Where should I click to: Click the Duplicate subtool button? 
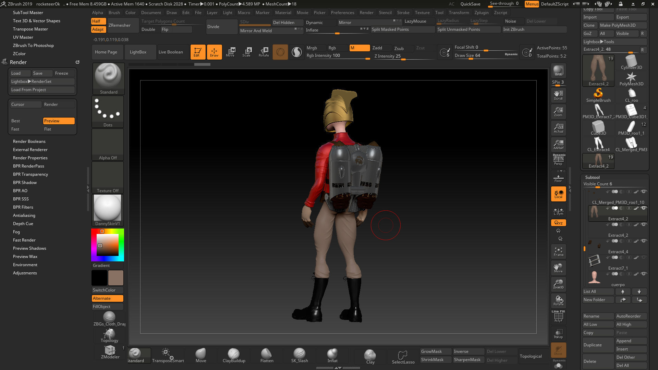coord(598,345)
